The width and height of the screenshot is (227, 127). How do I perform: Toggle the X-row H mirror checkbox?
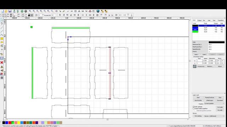tap(217, 61)
